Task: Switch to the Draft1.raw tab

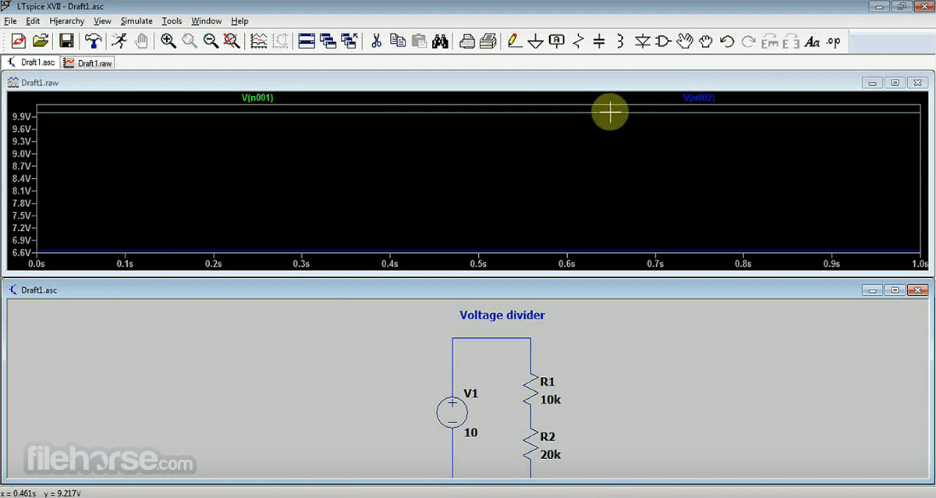Action: (88, 63)
